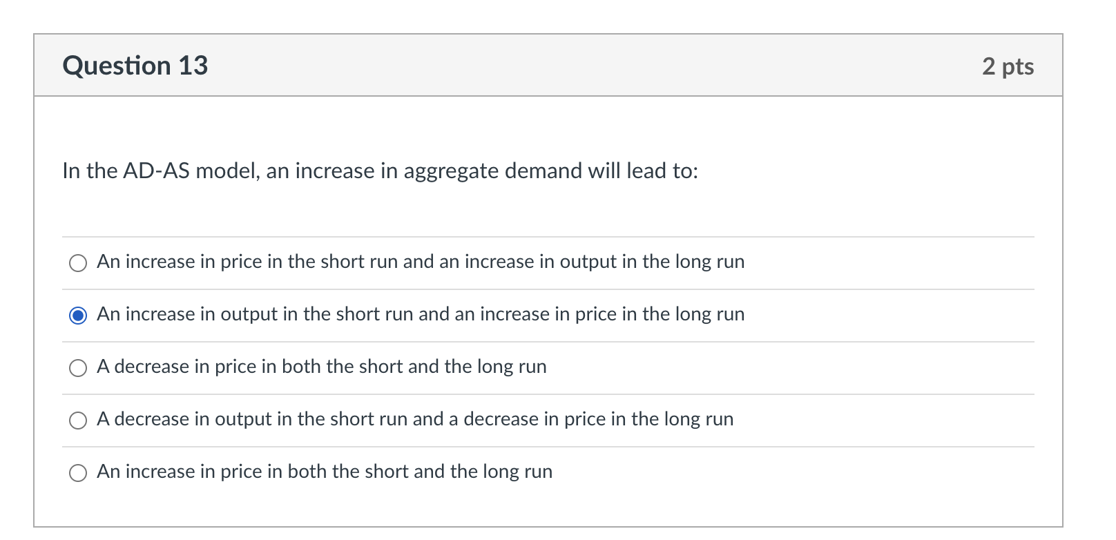The height and width of the screenshot is (540, 1116).
Task: Click answer text mentioning output increase short run
Action: [x=421, y=315]
